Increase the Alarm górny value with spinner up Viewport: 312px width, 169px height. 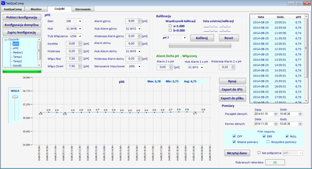(x=140, y=20)
